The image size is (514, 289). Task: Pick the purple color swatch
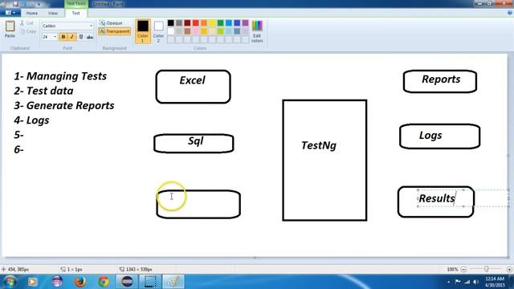[246, 23]
